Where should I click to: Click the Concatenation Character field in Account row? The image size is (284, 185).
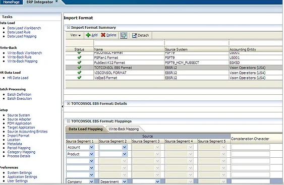251,147
